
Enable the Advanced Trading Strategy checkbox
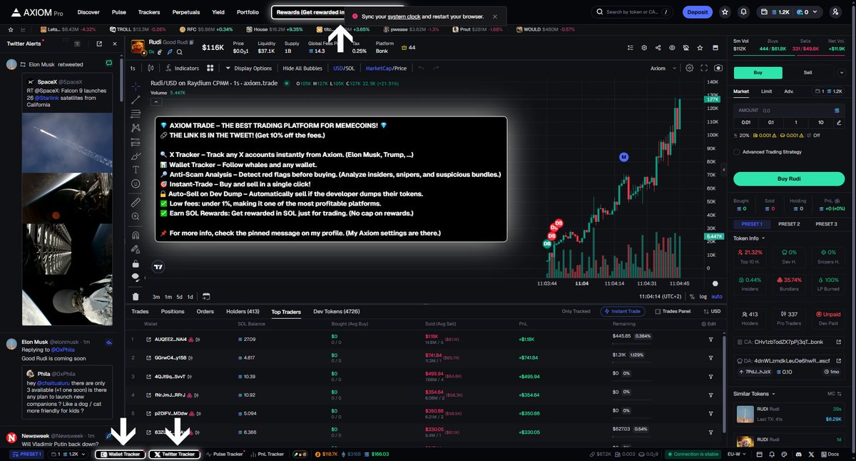(737, 152)
